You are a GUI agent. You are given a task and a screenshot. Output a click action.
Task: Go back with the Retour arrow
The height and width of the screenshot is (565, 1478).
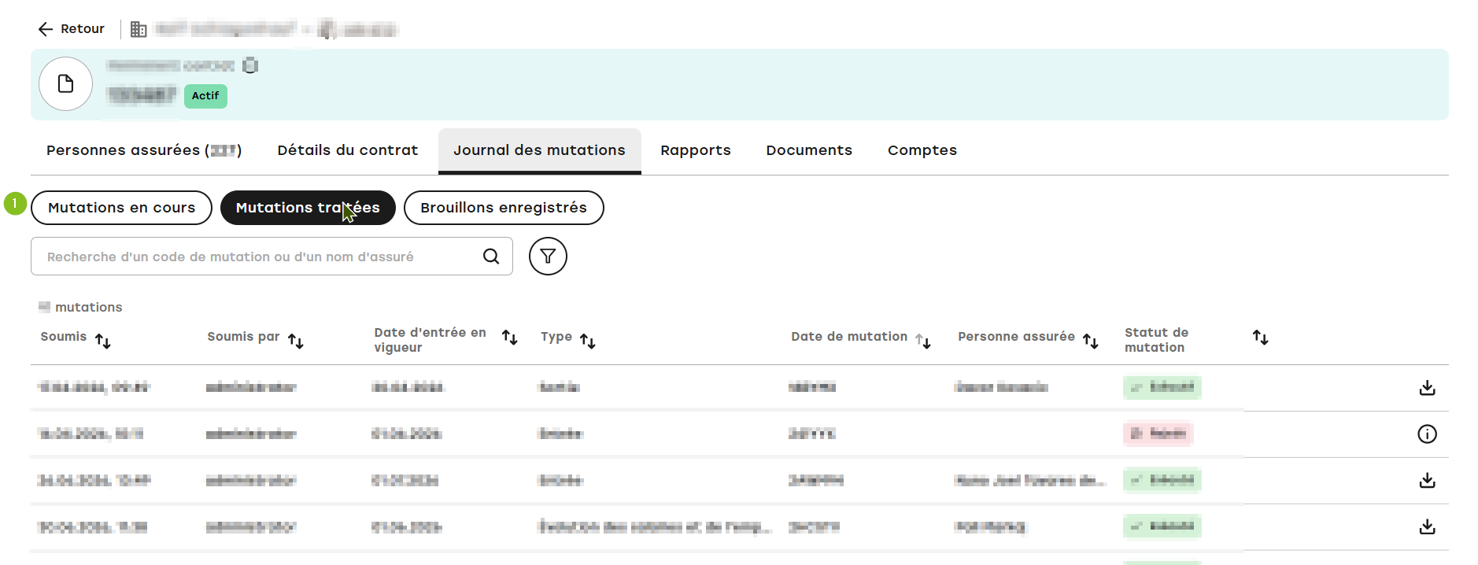[x=46, y=29]
